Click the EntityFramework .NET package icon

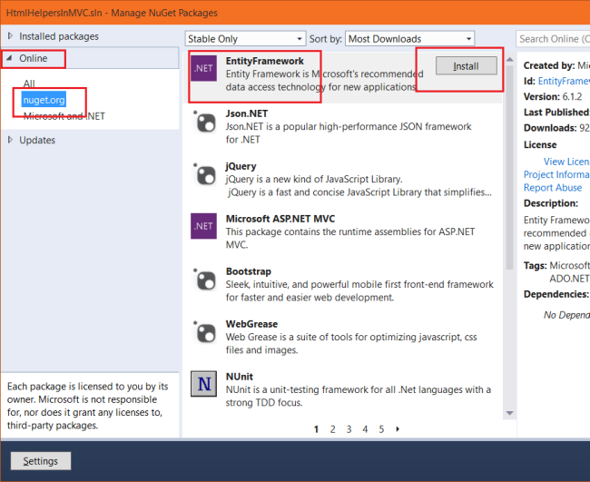203,68
